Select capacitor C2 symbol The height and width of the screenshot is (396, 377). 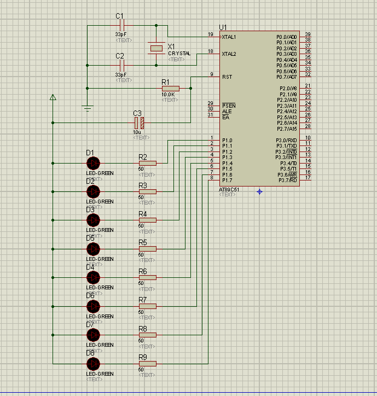point(122,66)
